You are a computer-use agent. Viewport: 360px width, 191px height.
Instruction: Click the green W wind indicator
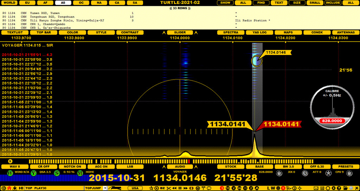[10, 173]
